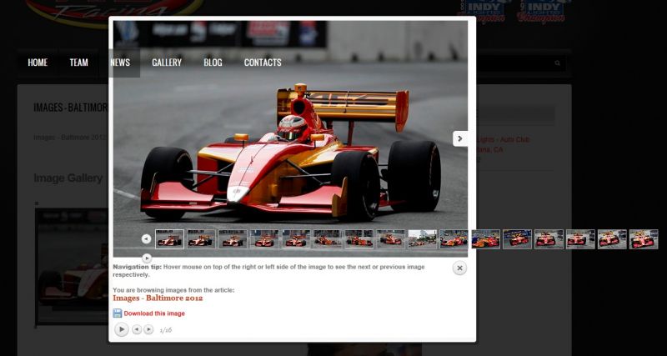Click the IMAGES - BALTIMORE heading on background page

71,108
